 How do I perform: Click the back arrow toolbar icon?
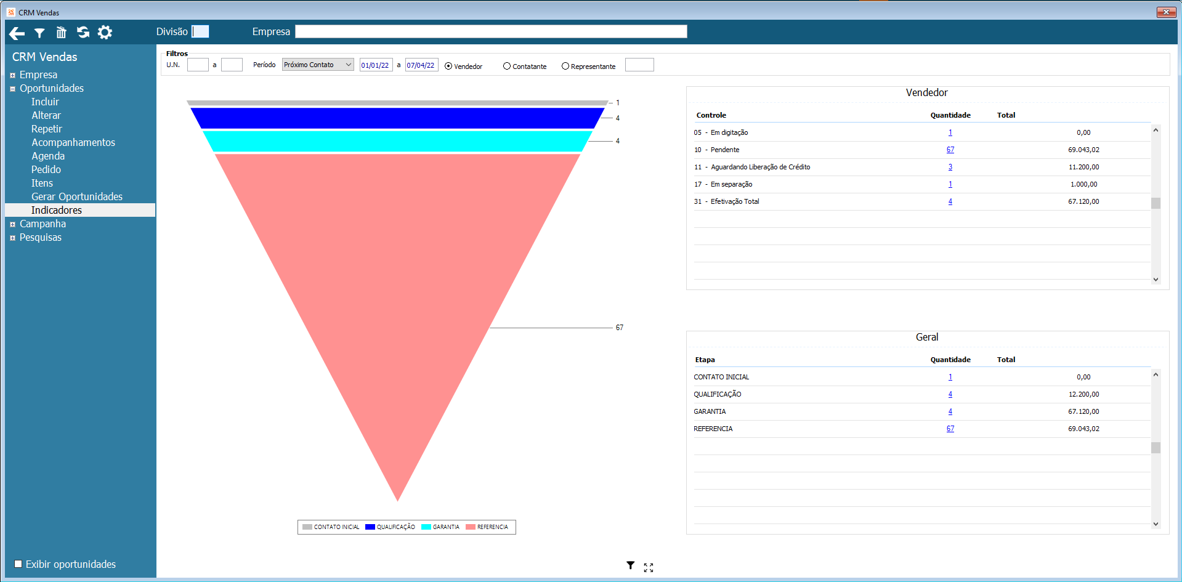pyautogui.click(x=17, y=33)
